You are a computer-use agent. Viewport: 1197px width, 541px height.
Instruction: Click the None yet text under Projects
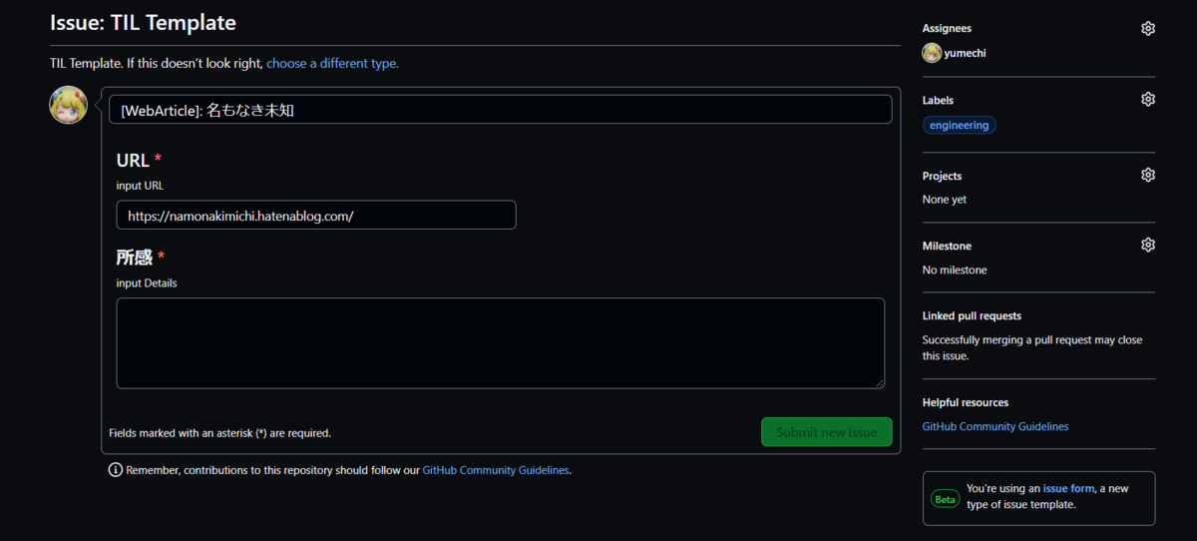[x=944, y=200]
